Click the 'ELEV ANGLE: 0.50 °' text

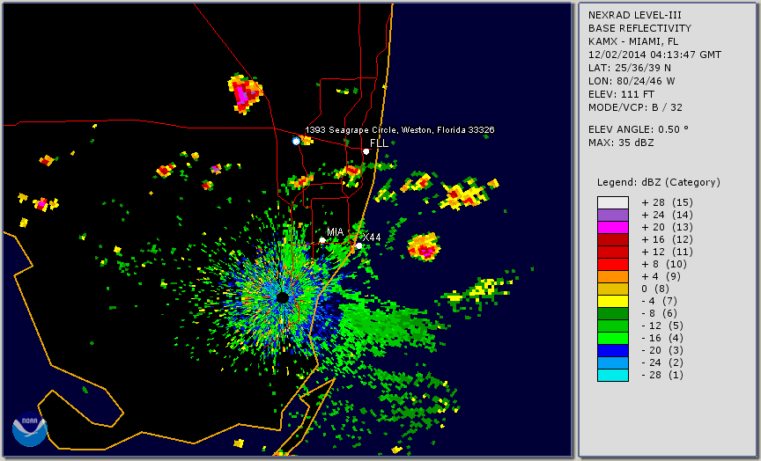(639, 129)
